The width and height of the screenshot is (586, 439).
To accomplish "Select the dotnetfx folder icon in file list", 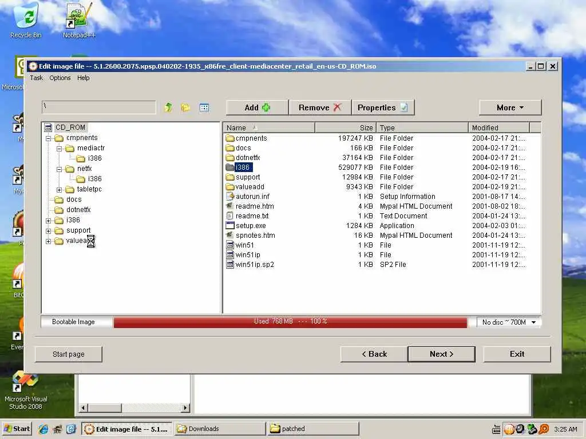I will 230,158.
